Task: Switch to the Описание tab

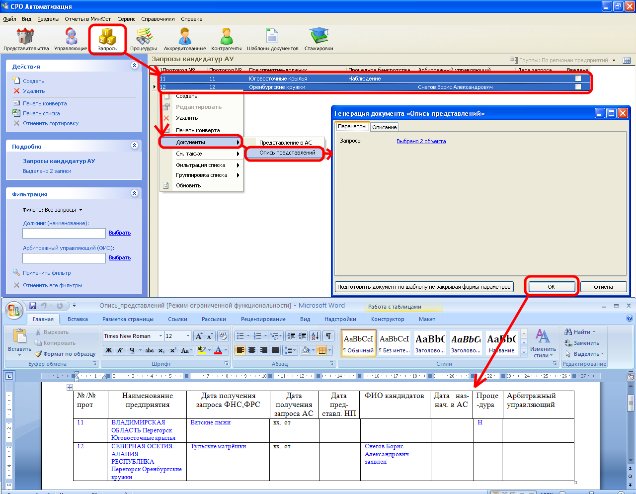Action: click(x=384, y=127)
